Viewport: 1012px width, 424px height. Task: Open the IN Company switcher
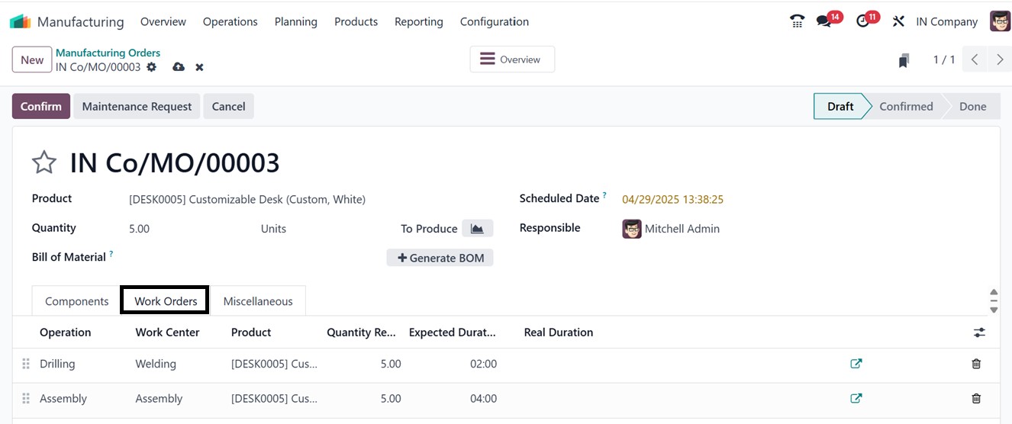coord(946,21)
